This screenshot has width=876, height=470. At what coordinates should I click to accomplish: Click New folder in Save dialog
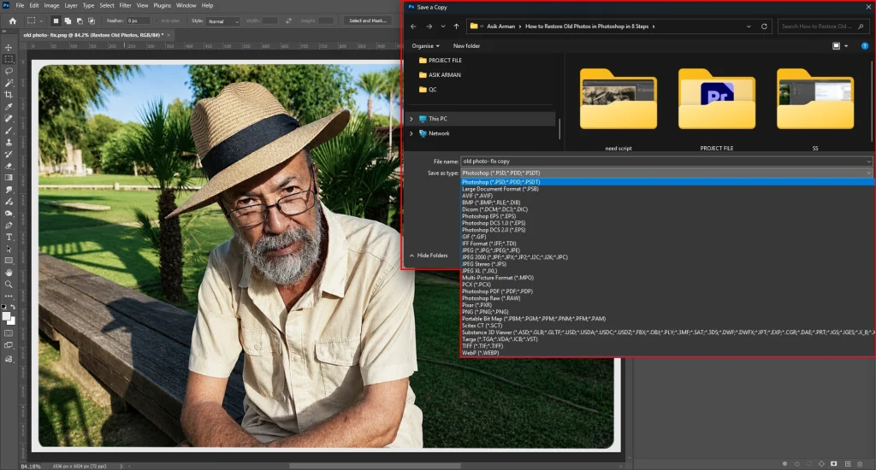[466, 46]
